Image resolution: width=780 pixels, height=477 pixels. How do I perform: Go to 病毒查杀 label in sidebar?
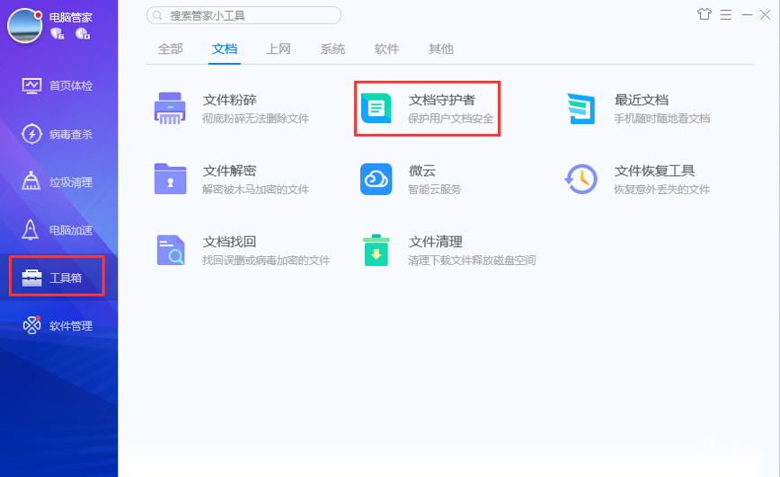click(71, 134)
